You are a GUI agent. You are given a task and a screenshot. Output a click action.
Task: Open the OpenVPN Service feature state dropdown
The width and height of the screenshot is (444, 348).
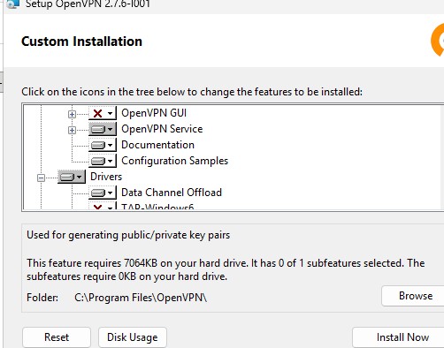click(x=103, y=129)
